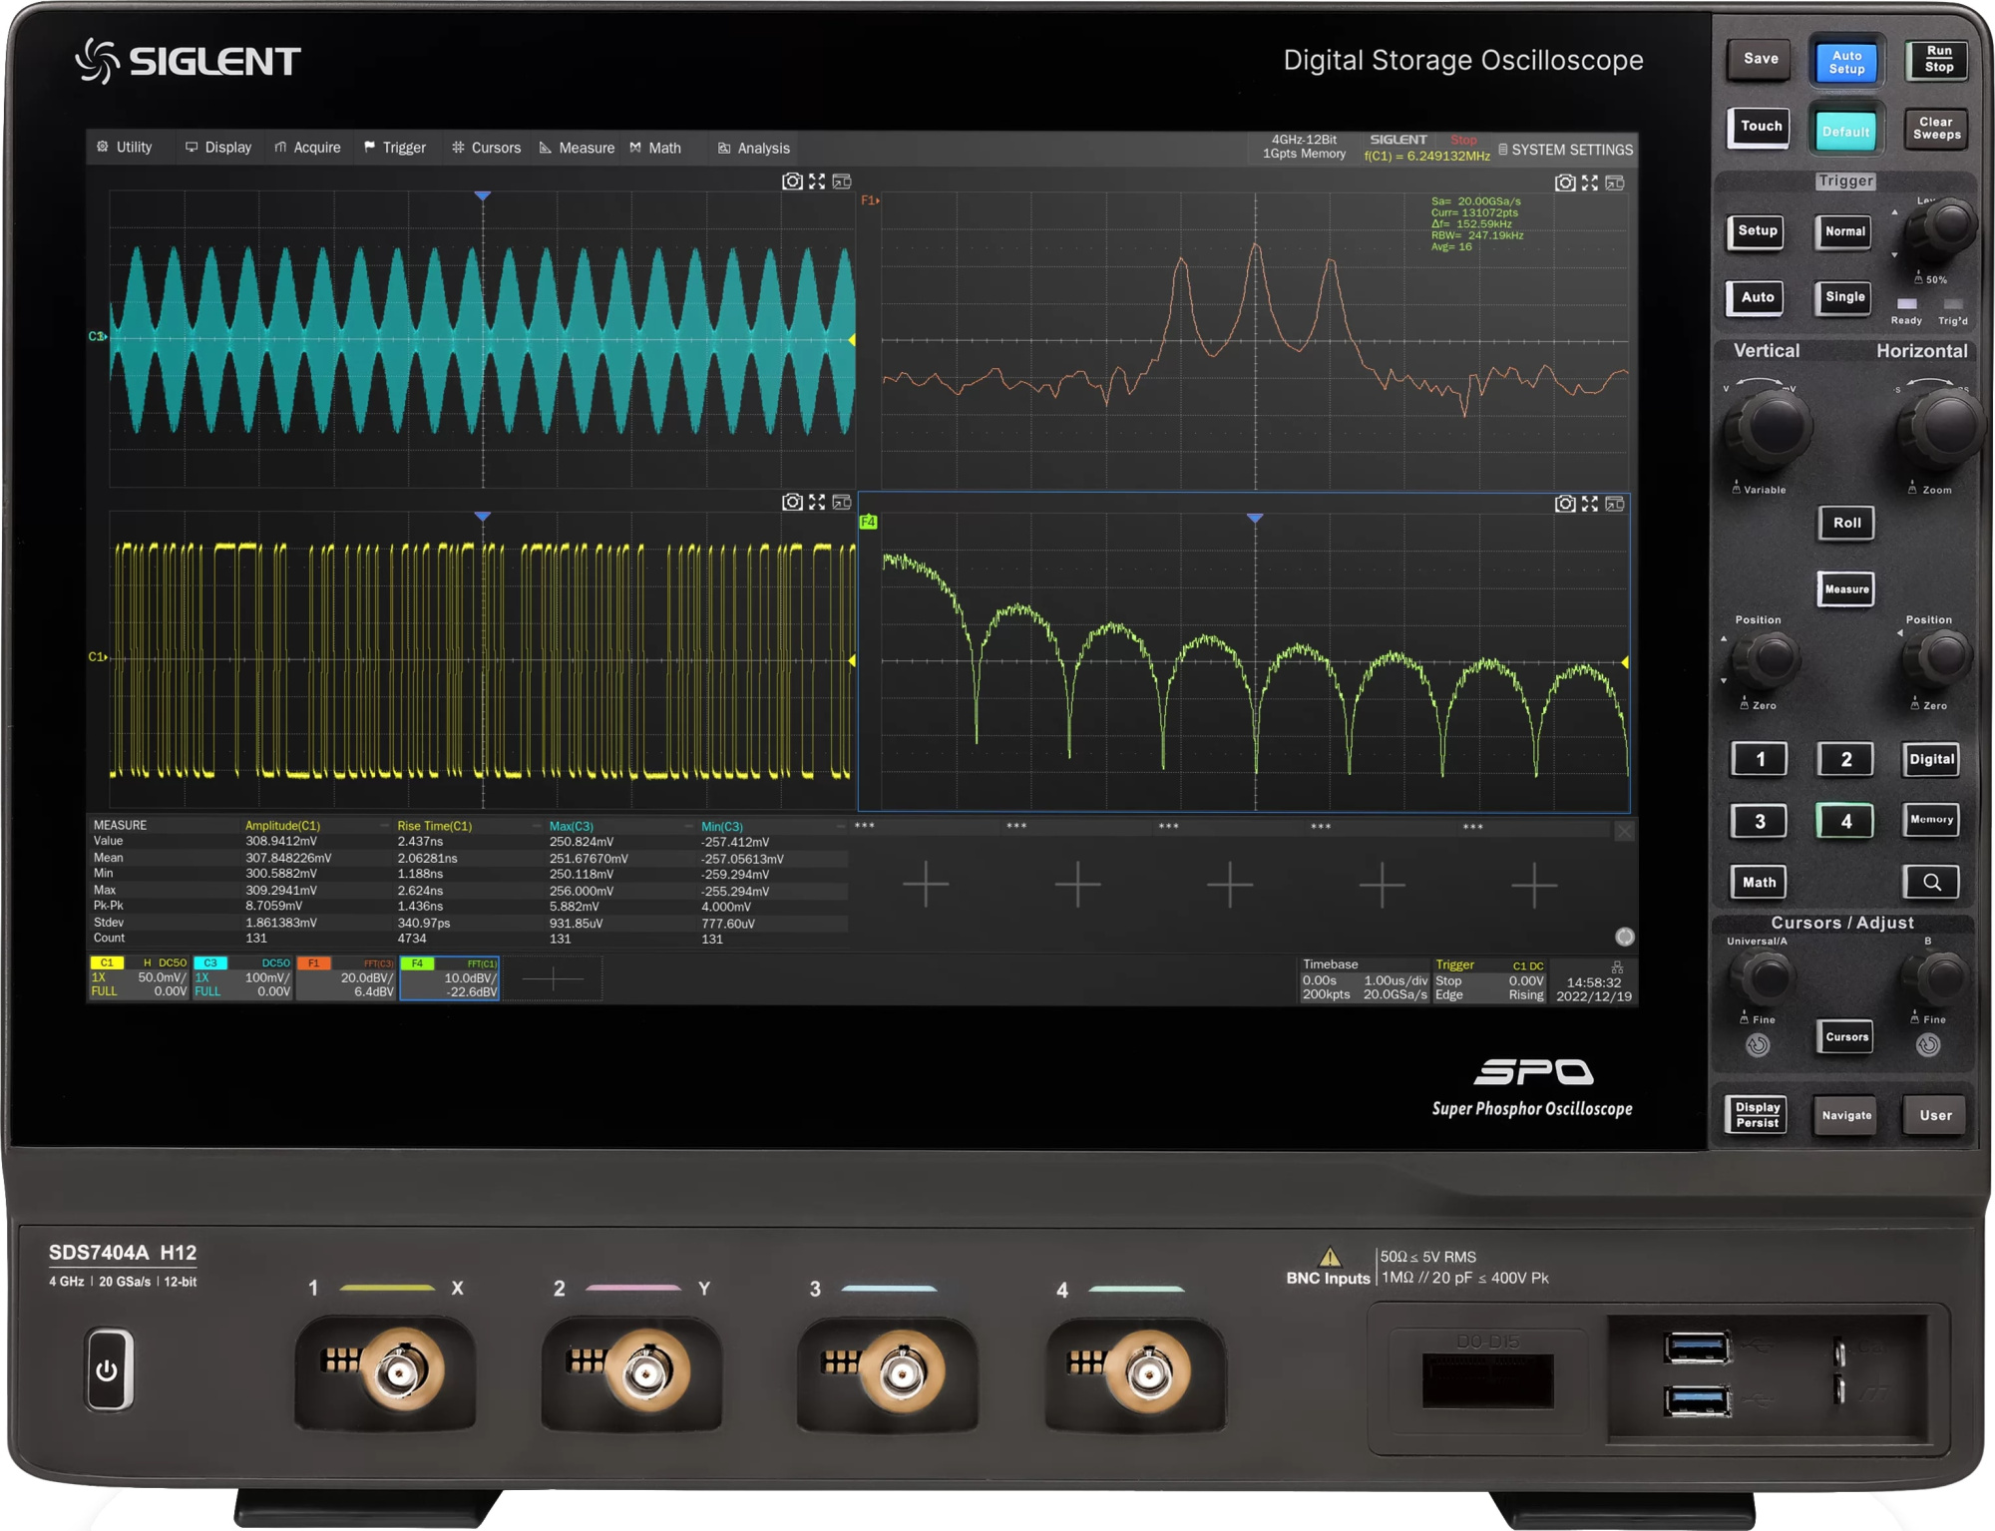1995x1531 pixels.
Task: Add a measurement with the first plus sign
Action: coord(926,884)
